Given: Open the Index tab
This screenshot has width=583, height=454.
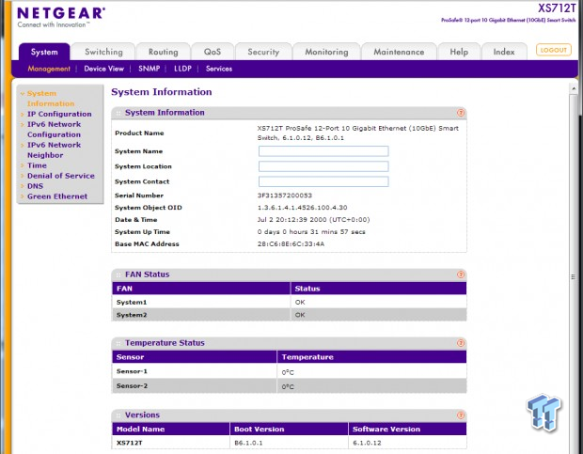Looking at the screenshot, I should (504, 52).
